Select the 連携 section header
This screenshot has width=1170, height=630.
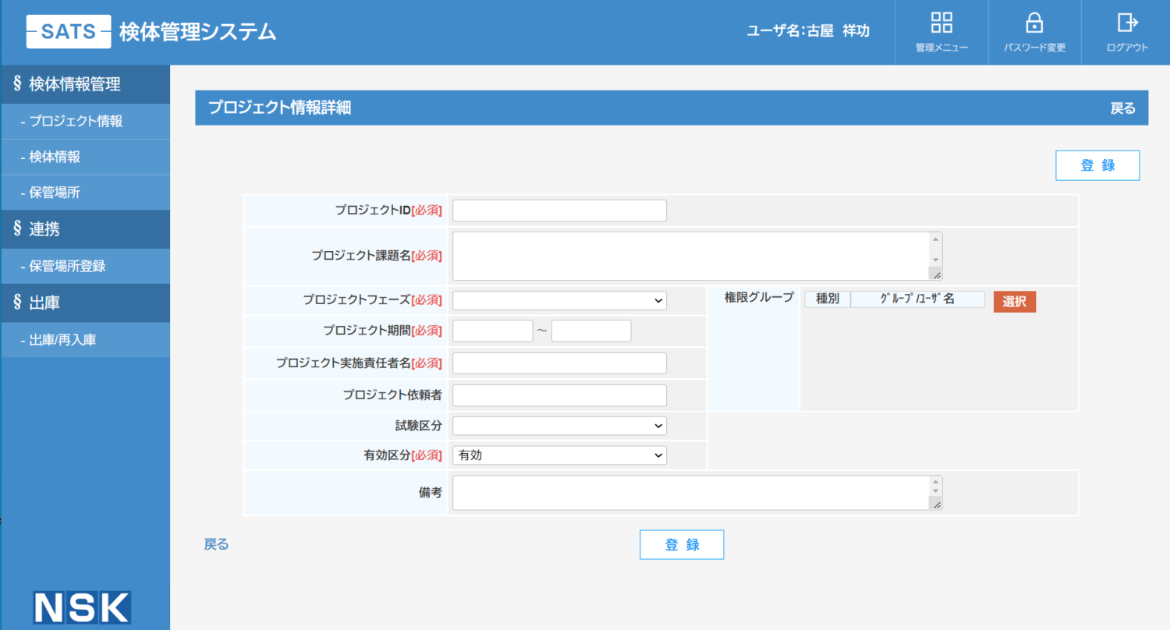tap(85, 229)
